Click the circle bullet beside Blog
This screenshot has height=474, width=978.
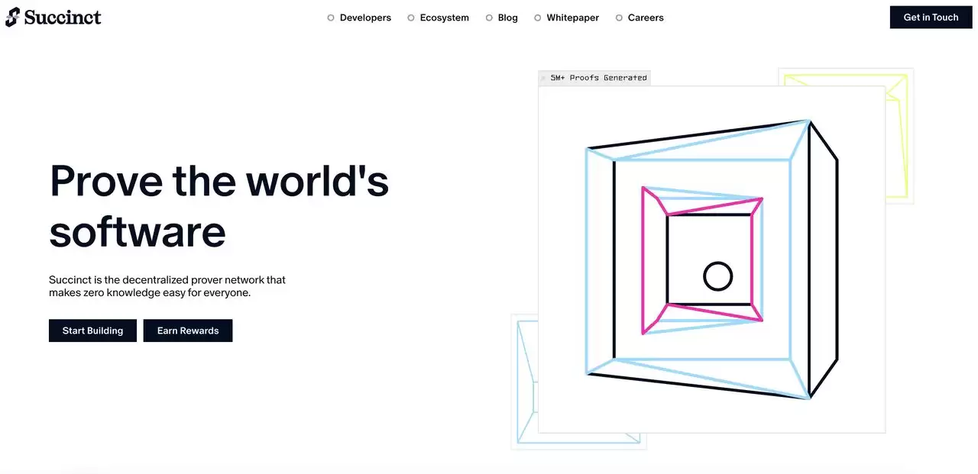(489, 18)
